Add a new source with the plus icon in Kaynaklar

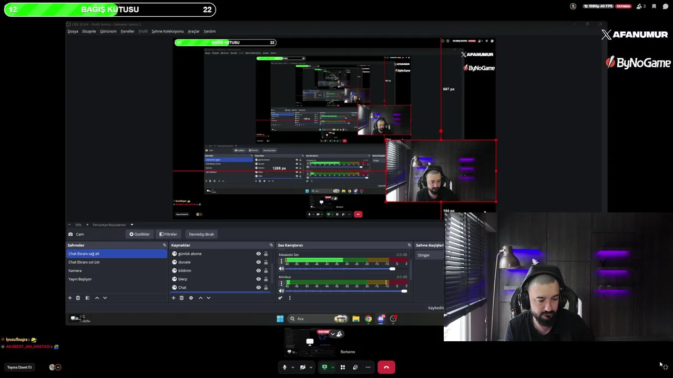click(173, 298)
